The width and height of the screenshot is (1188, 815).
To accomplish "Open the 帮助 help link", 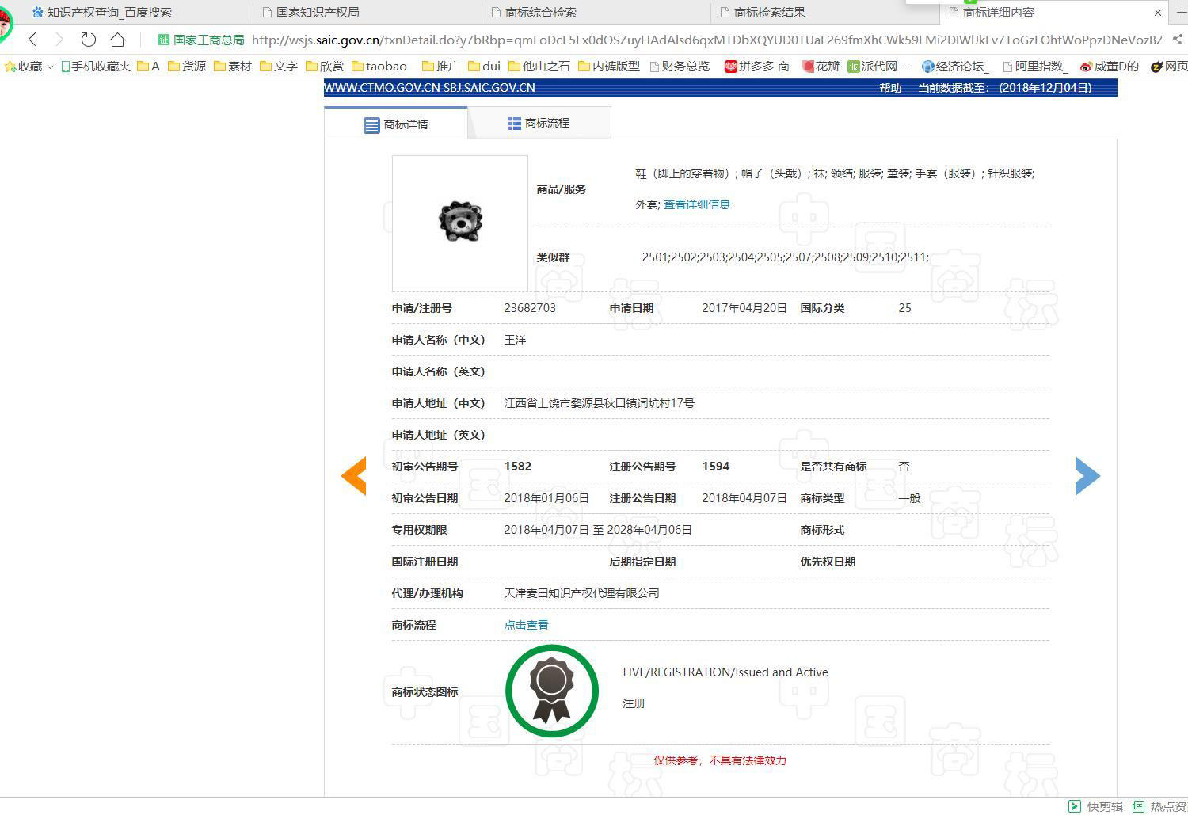I will coord(890,88).
